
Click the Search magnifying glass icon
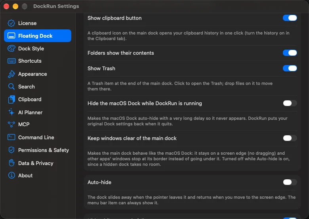[11, 86]
